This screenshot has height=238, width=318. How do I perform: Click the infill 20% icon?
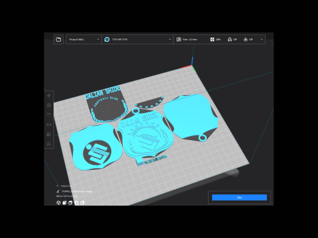point(212,40)
